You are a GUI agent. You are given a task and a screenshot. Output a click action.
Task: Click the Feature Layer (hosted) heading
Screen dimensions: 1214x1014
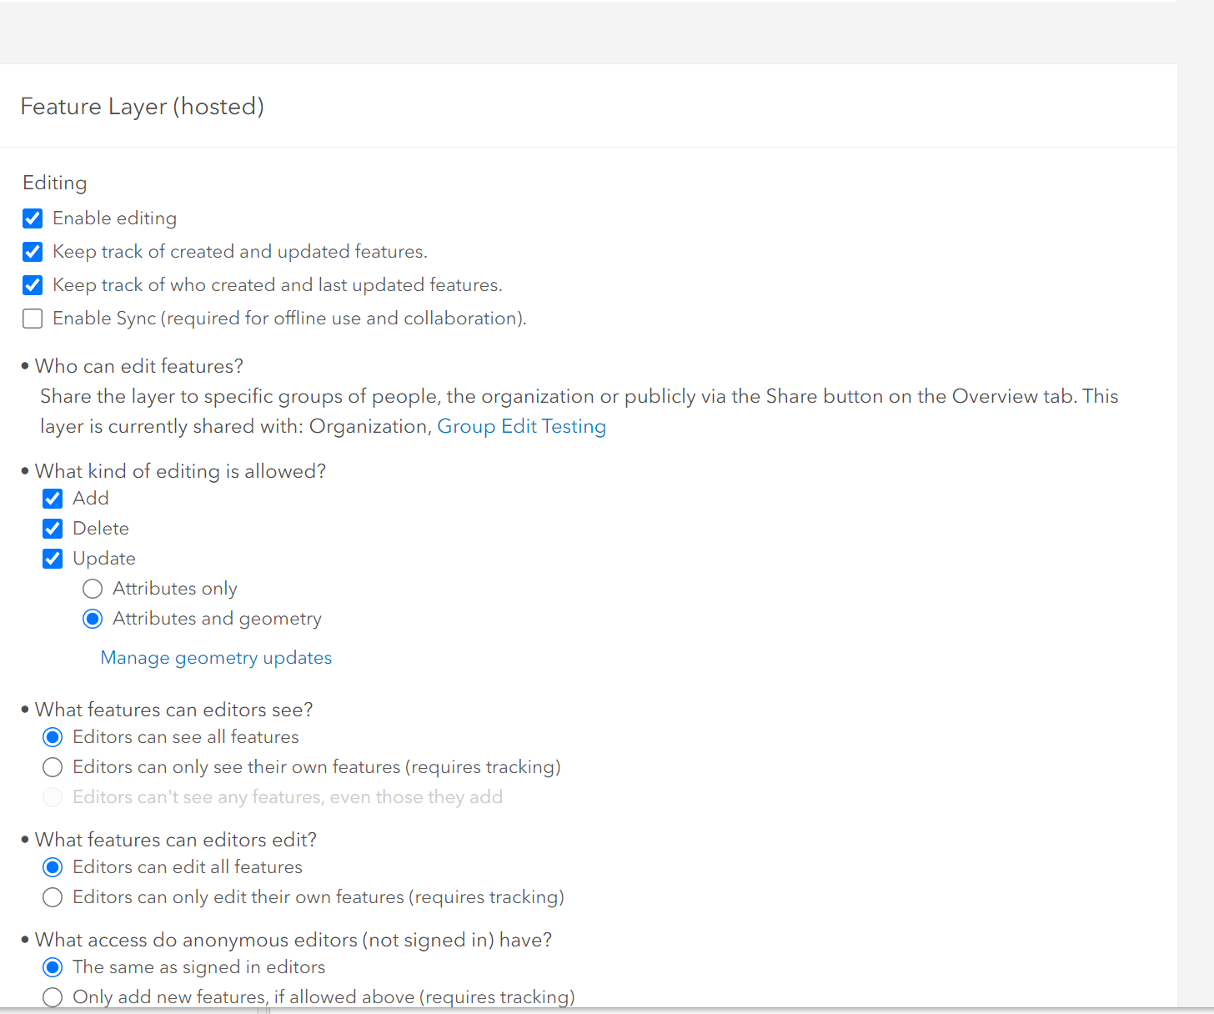click(142, 106)
